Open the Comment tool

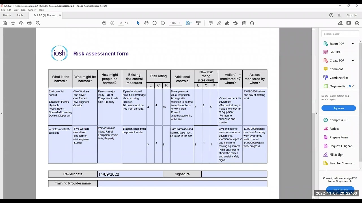coord(336,69)
